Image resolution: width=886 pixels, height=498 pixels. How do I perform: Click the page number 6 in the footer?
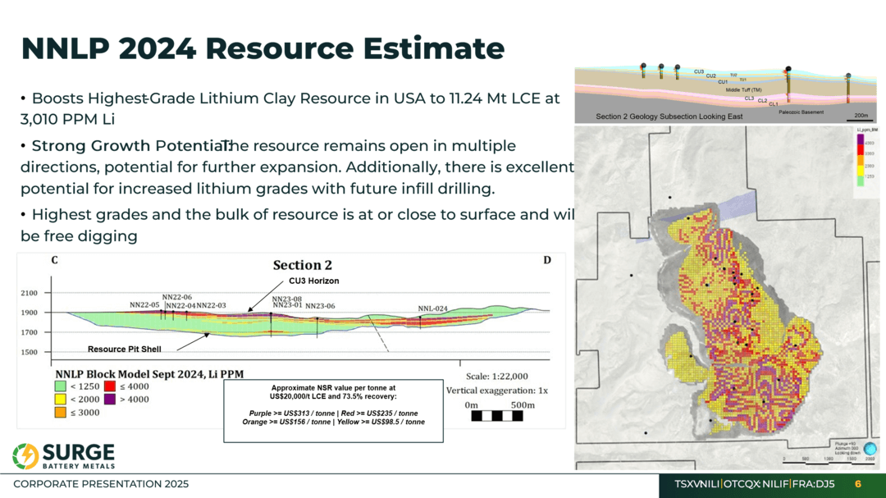(x=858, y=484)
